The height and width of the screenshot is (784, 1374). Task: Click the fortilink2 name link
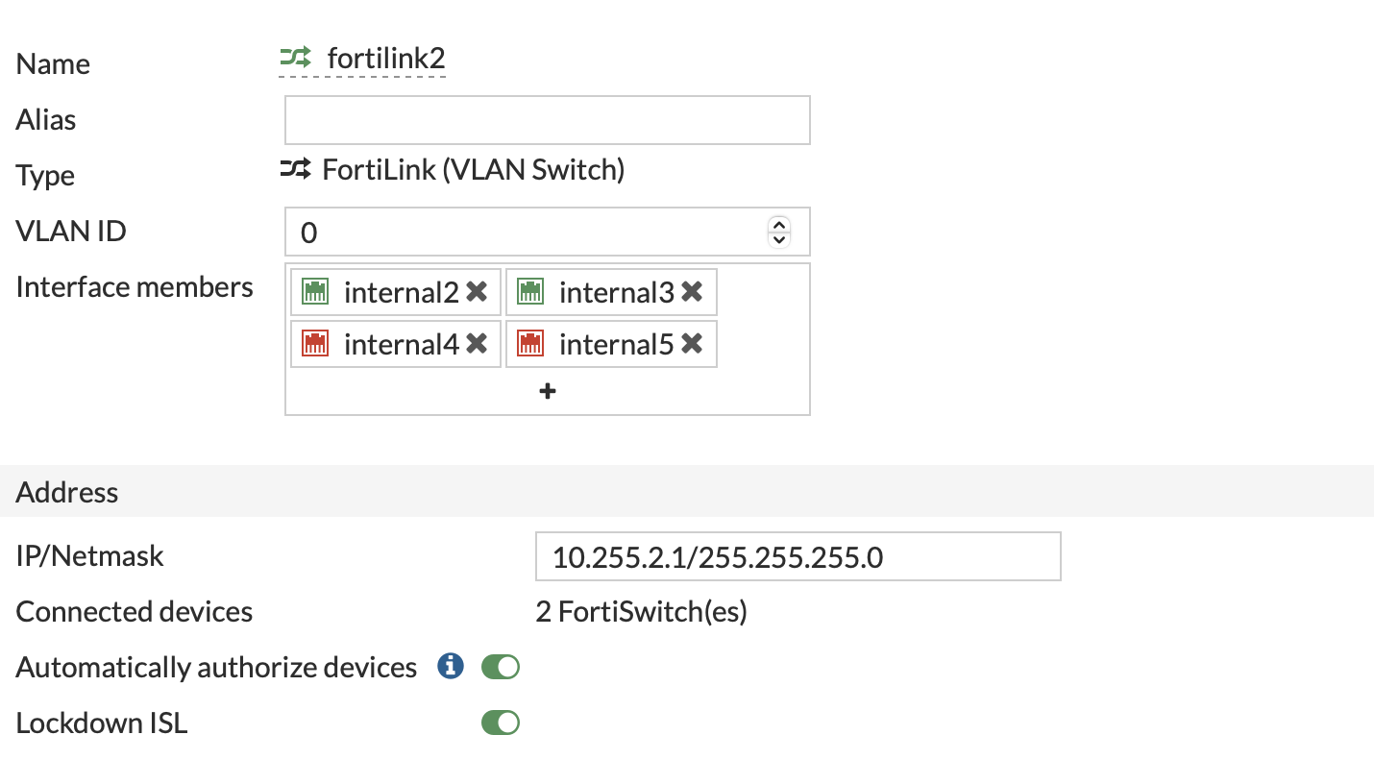pyautogui.click(x=386, y=59)
